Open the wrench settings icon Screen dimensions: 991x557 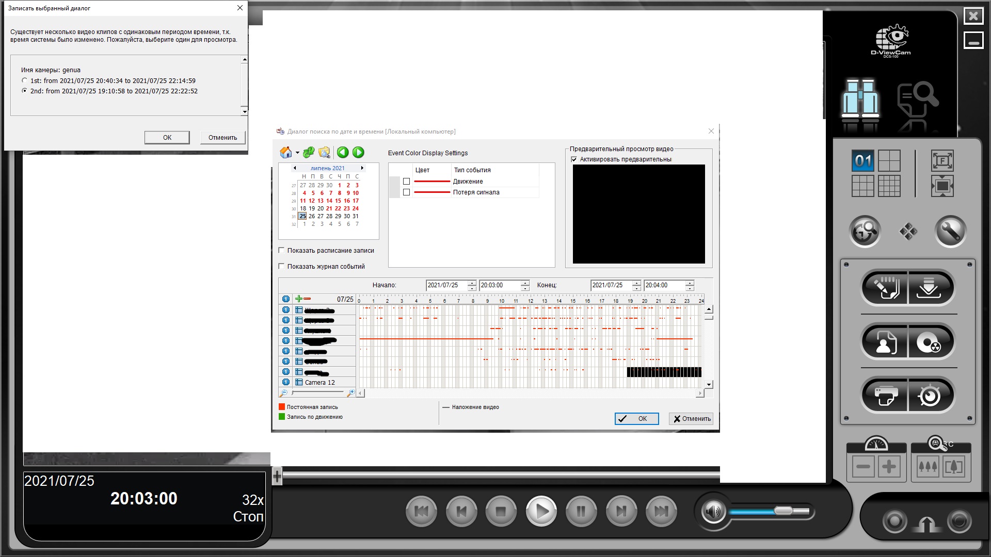coord(950,232)
